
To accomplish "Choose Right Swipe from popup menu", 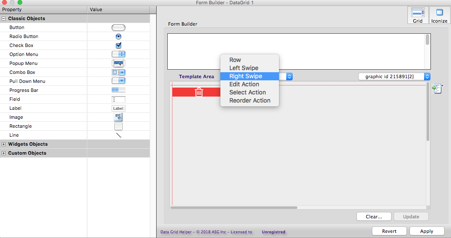I will pyautogui.click(x=246, y=76).
